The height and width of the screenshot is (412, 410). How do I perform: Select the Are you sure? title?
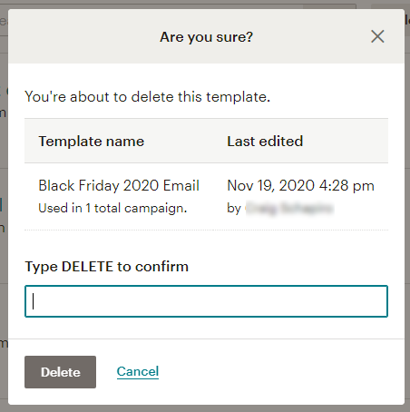pyautogui.click(x=206, y=37)
